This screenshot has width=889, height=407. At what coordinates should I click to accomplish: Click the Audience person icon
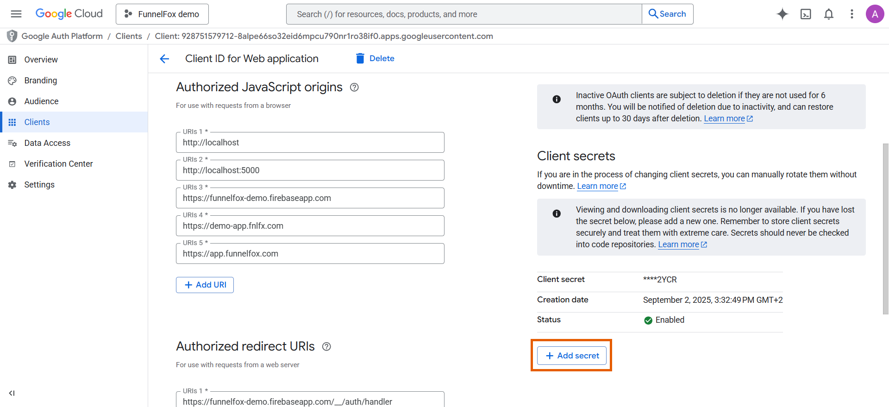13,101
